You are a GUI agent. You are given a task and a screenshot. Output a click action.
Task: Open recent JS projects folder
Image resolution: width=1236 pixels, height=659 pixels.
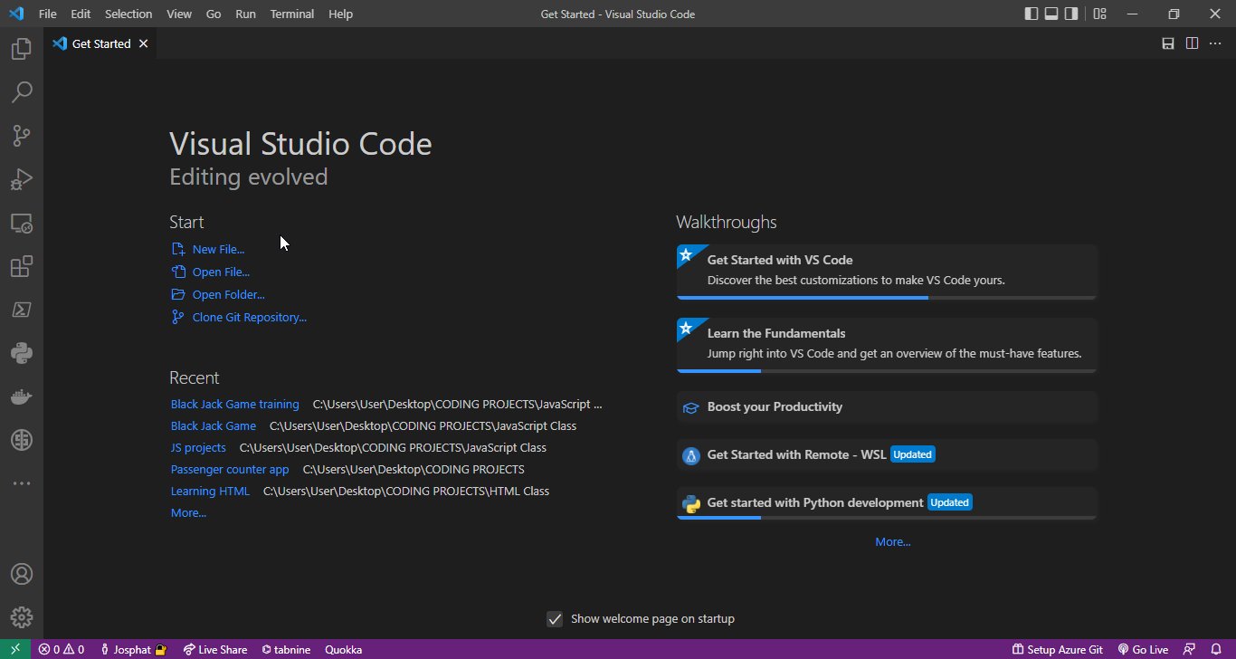pyautogui.click(x=198, y=447)
